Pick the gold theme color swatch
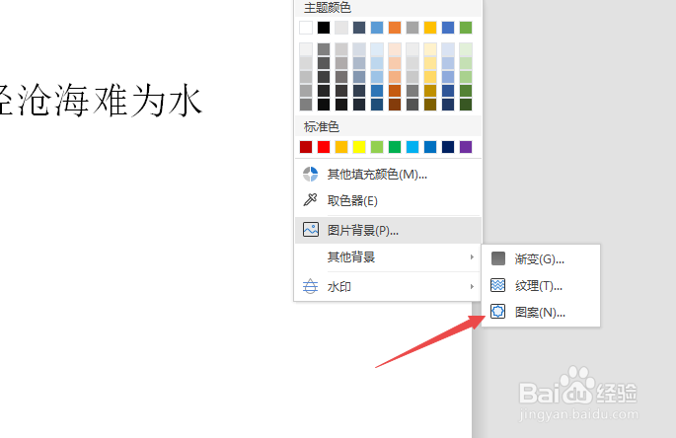The height and width of the screenshot is (438, 676). (x=430, y=28)
